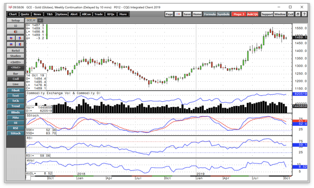Select the GCE,W chart tab
Image resolution: width=314 pixels, height=188 pixels.
click(31, 20)
